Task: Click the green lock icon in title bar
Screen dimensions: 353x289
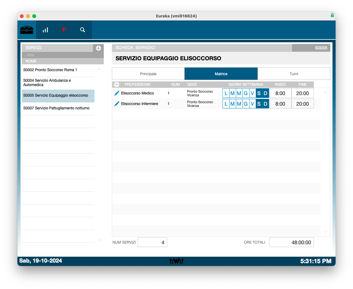Action: pyautogui.click(x=332, y=15)
